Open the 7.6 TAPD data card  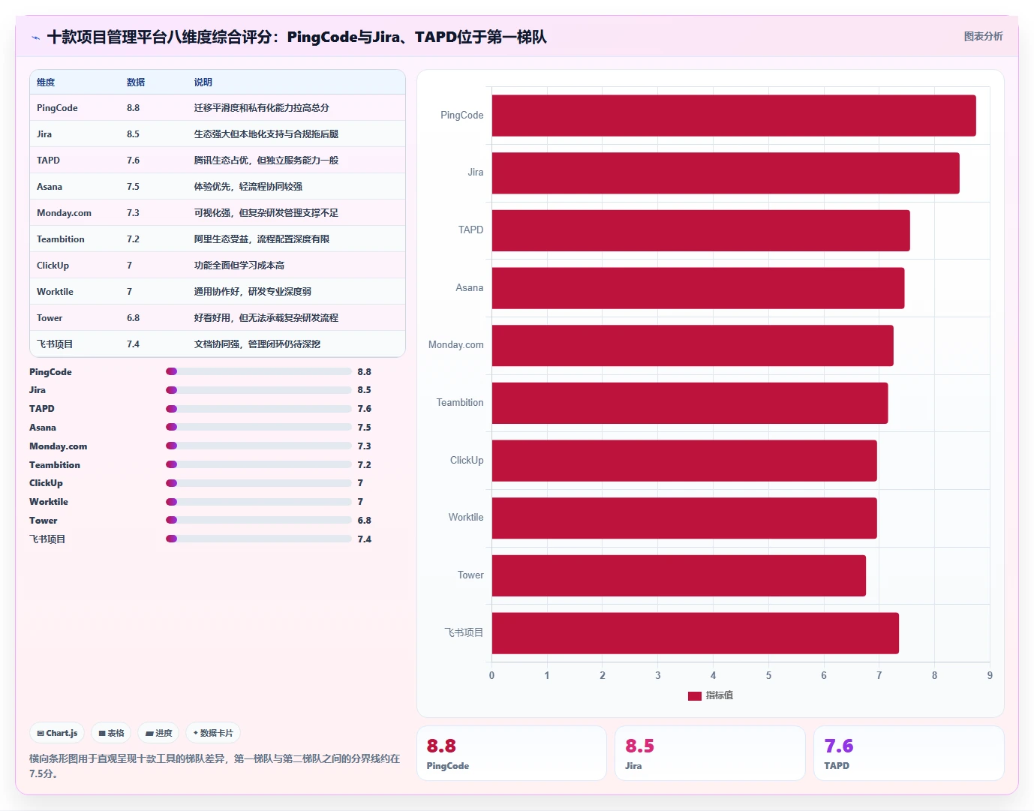(909, 753)
